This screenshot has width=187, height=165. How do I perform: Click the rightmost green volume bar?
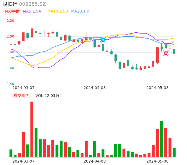(174, 152)
